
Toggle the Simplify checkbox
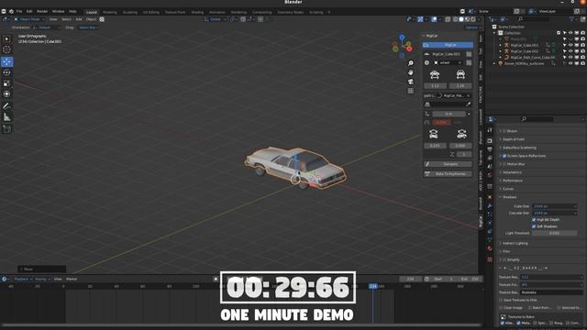click(x=504, y=259)
